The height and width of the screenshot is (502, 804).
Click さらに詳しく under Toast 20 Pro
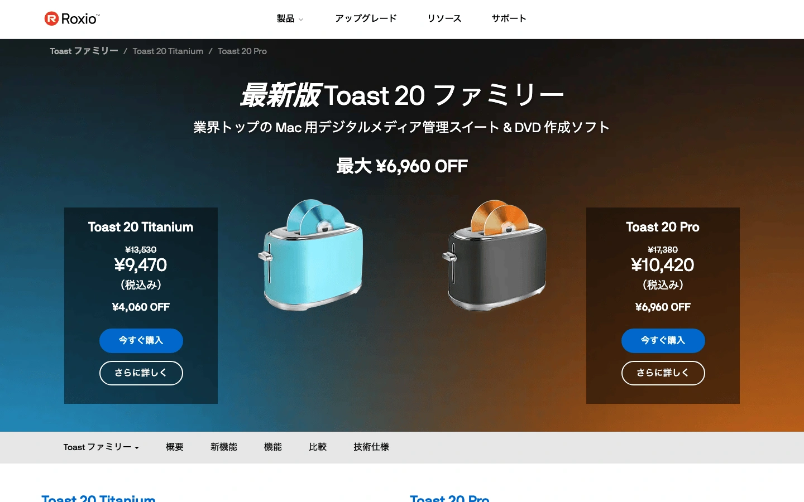tap(663, 373)
